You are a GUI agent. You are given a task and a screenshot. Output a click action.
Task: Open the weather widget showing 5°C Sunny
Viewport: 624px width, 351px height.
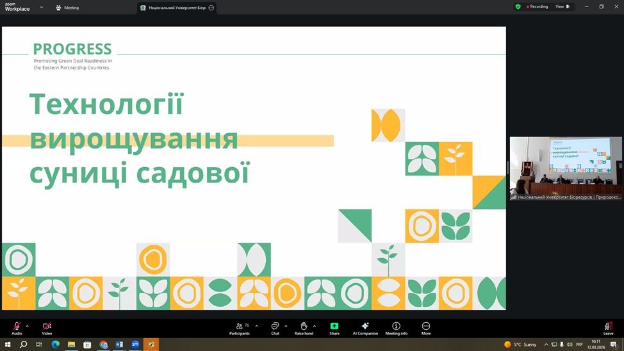point(520,345)
